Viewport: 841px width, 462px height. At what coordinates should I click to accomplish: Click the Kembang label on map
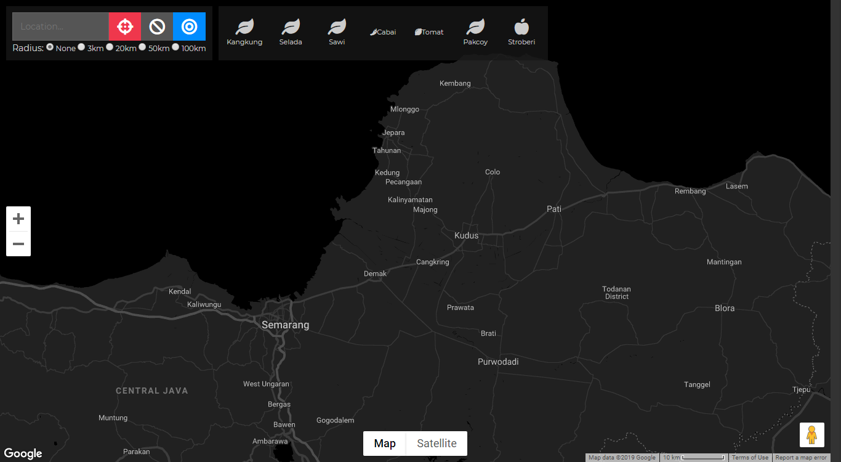pos(455,83)
